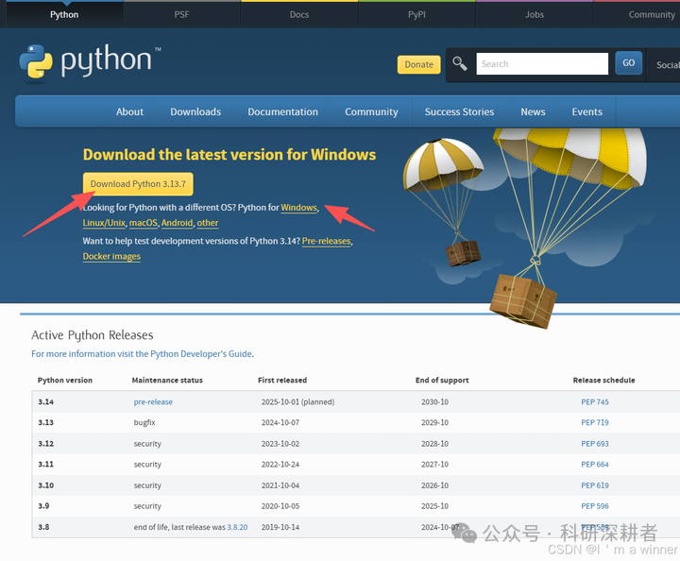Open the Documentation navigation menu
The image size is (680, 561).
(x=282, y=111)
